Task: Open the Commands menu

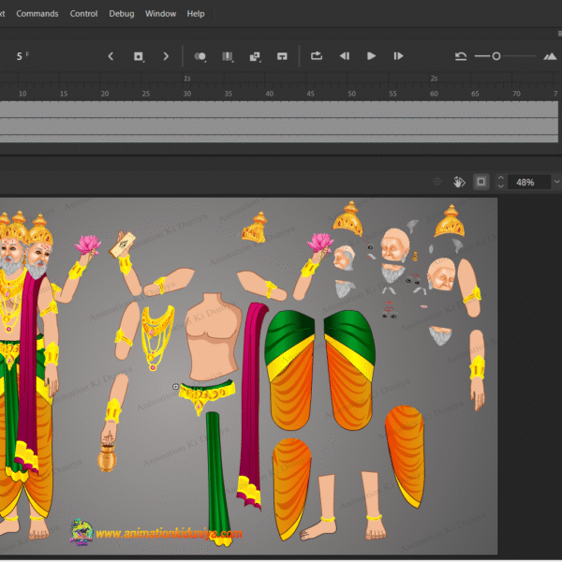Action: coord(37,14)
